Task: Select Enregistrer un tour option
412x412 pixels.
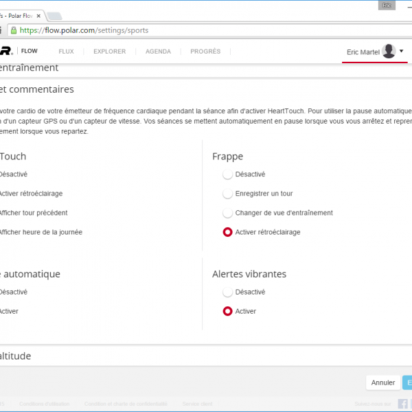Action: [227, 194]
